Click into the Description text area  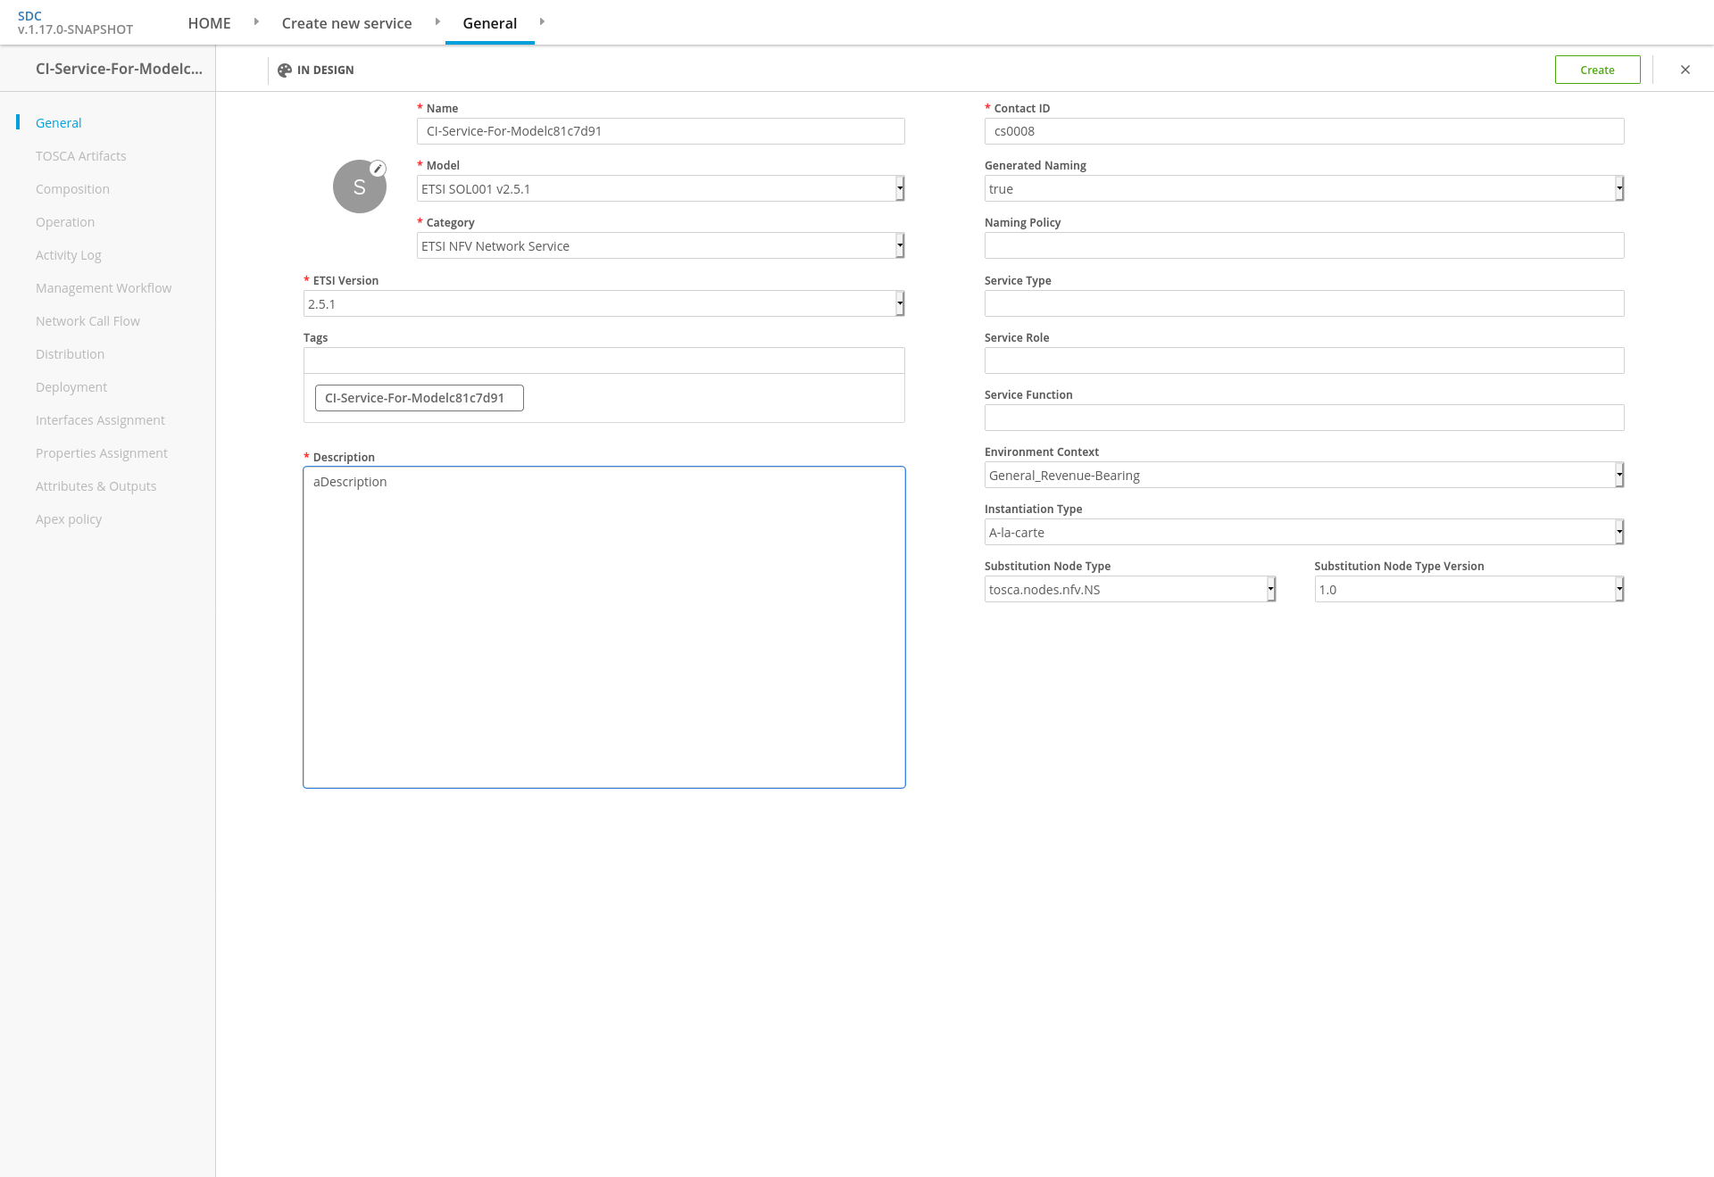(x=604, y=627)
